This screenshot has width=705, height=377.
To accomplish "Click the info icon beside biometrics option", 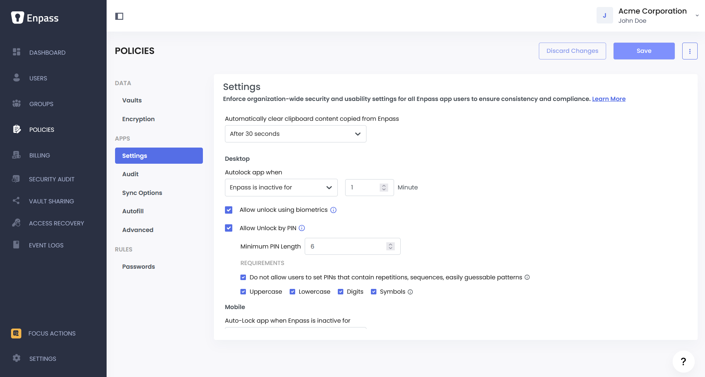I will click(x=333, y=210).
